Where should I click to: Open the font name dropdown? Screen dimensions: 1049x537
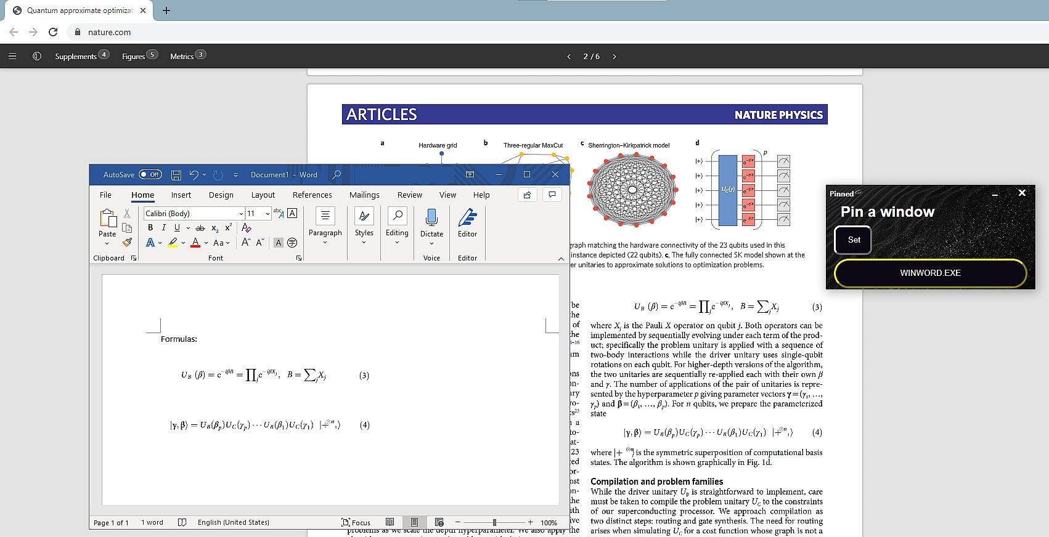[241, 214]
